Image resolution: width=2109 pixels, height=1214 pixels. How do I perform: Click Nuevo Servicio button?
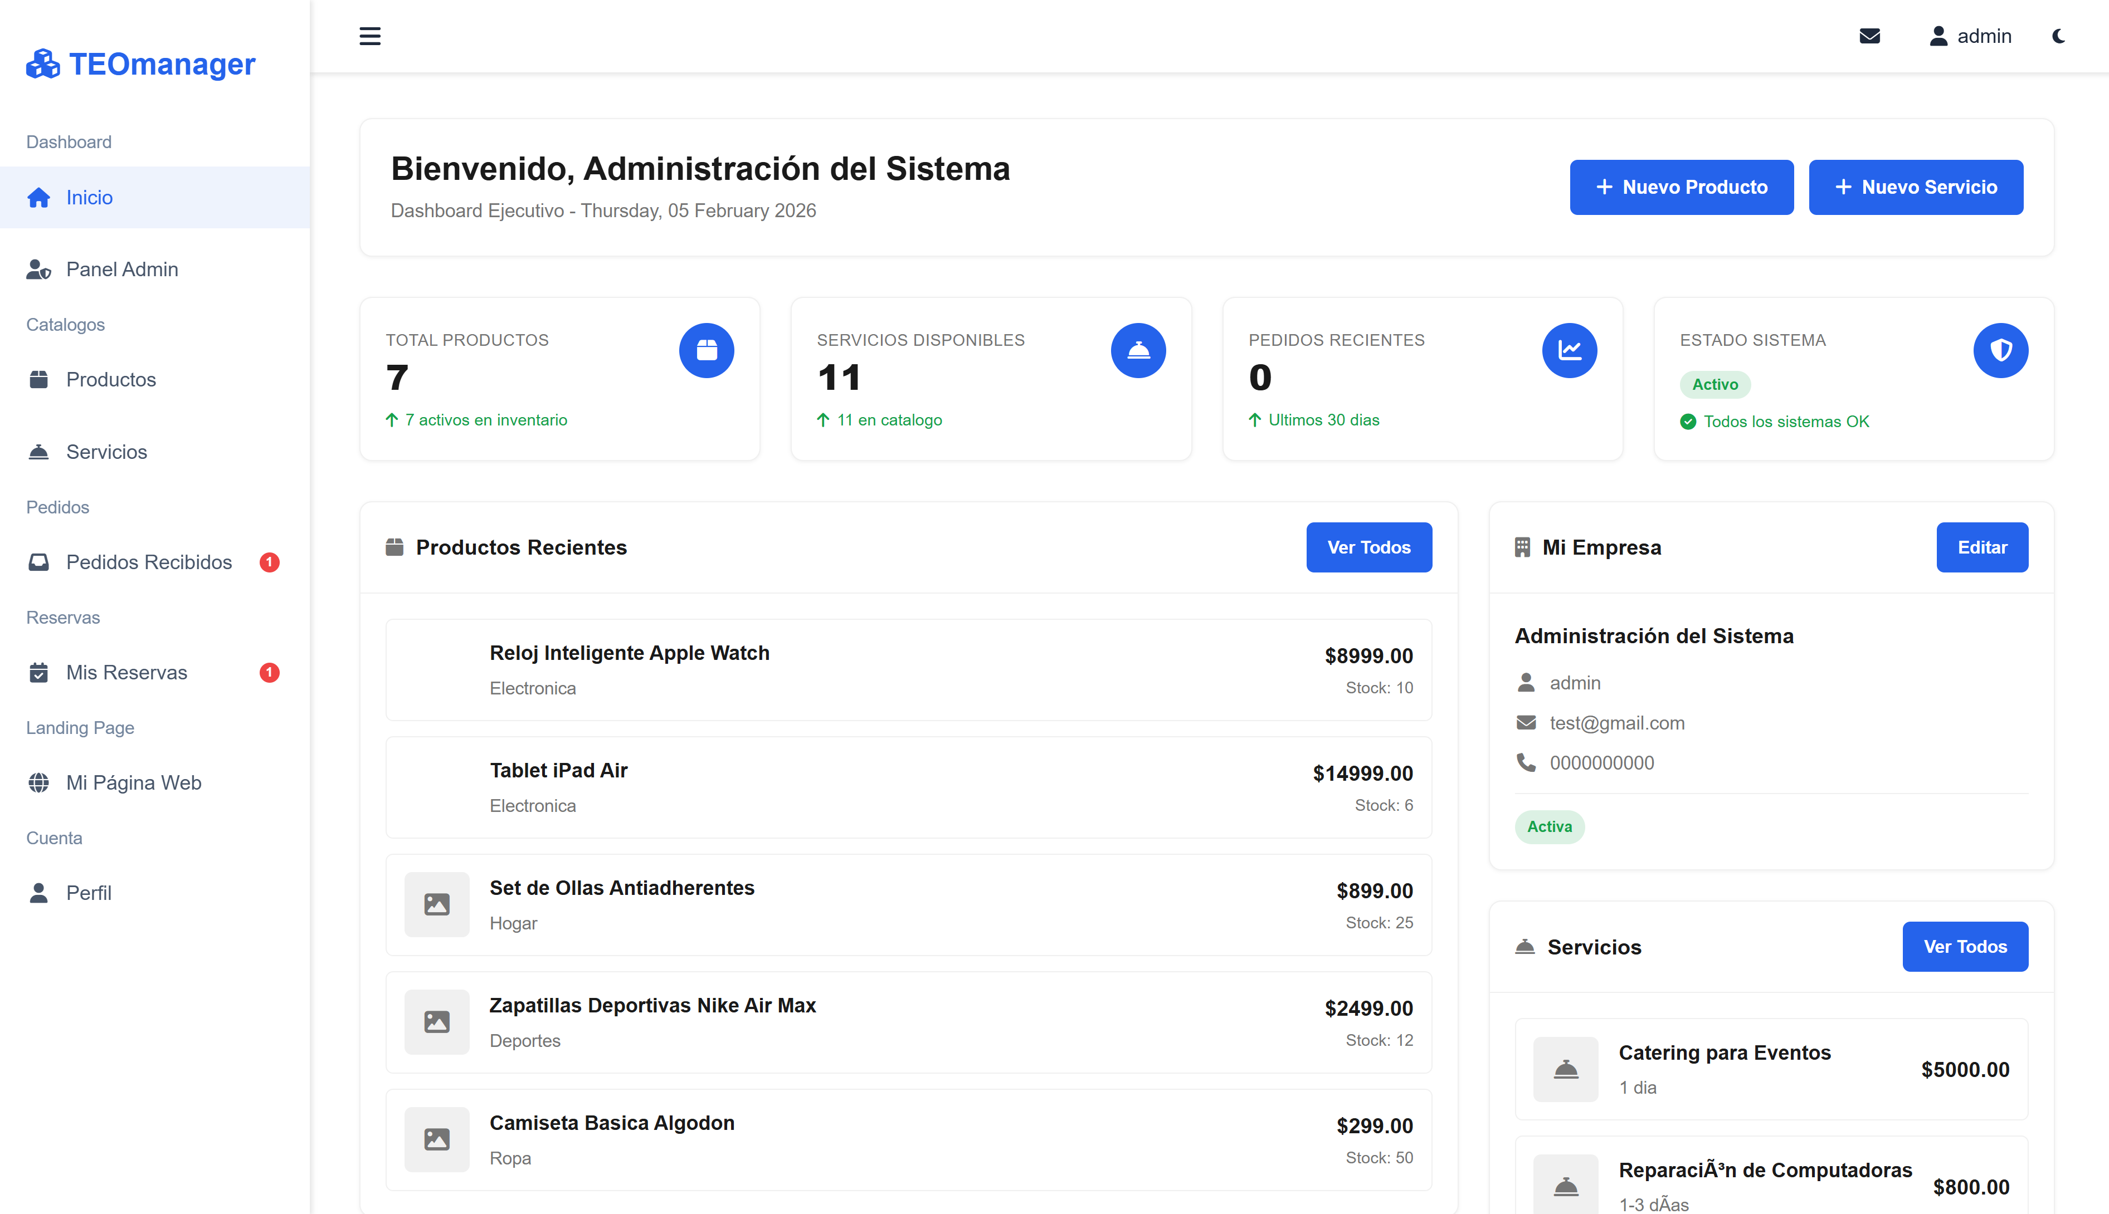1916,187
